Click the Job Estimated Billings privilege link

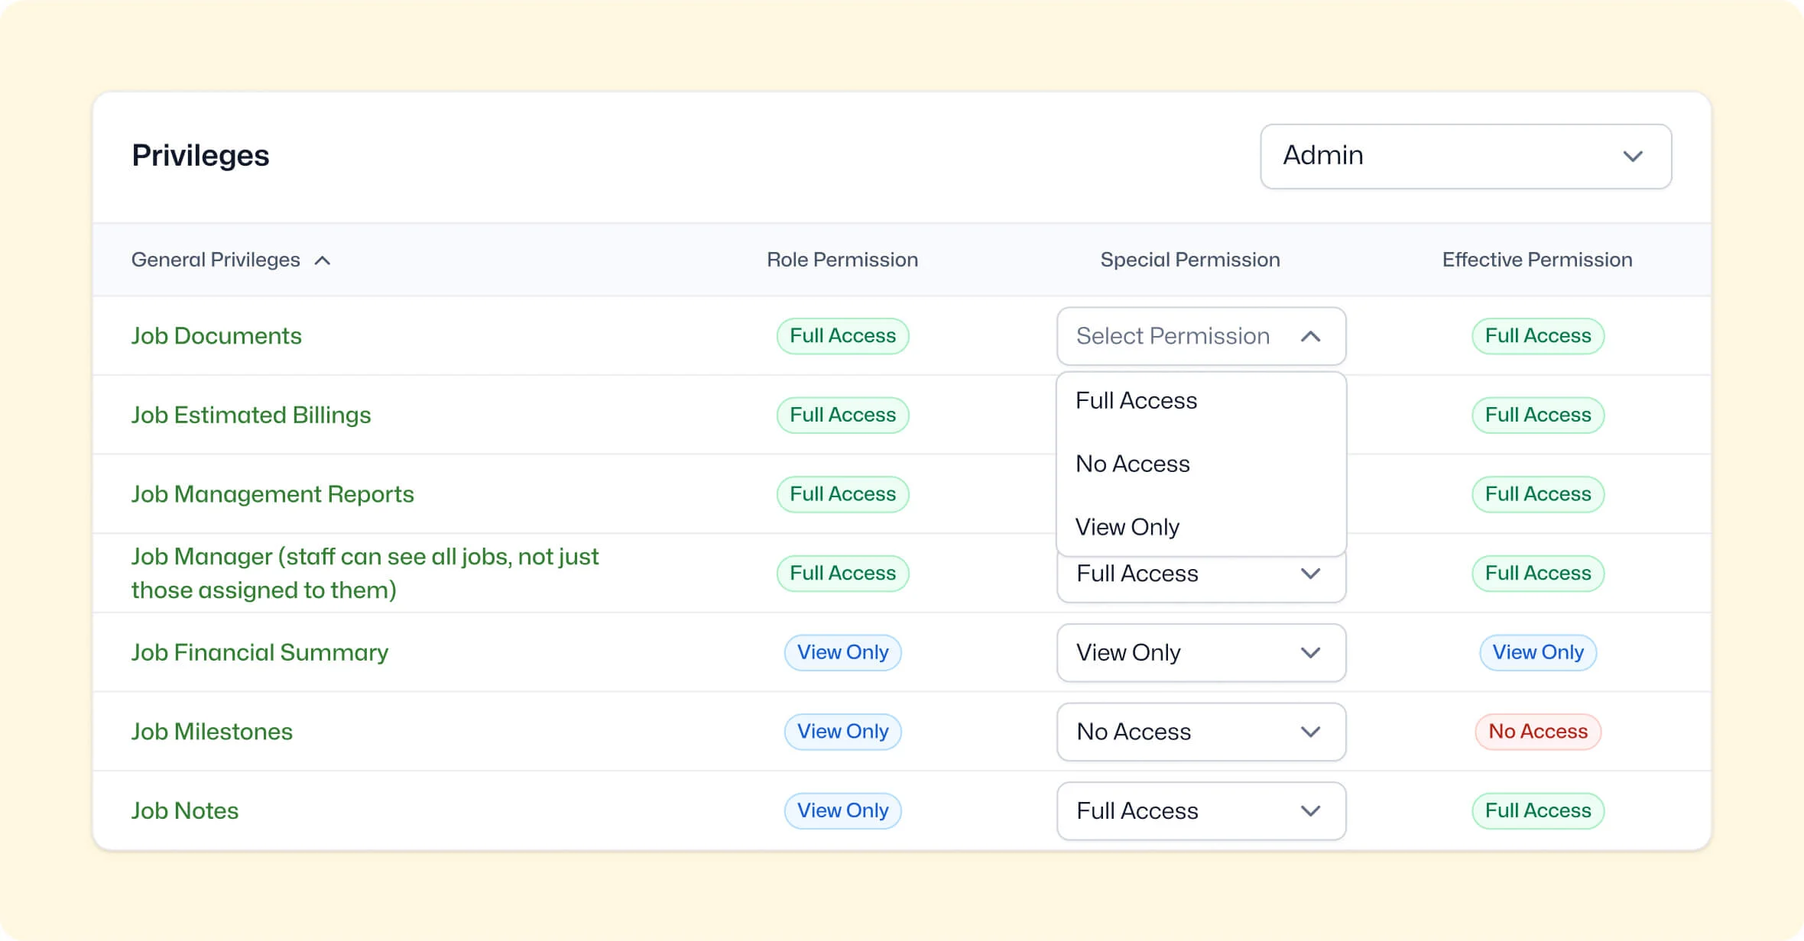tap(251, 415)
